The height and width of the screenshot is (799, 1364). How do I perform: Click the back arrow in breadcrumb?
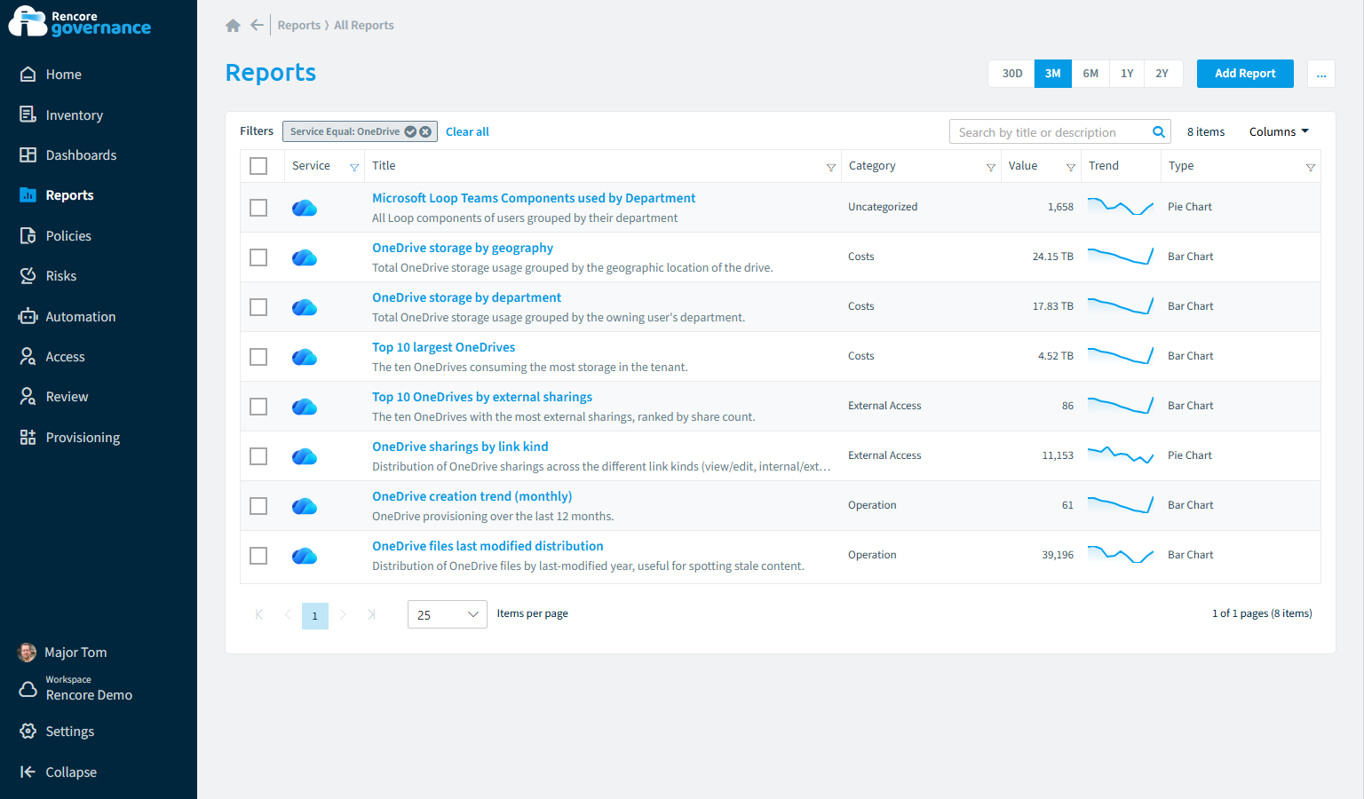tap(257, 25)
